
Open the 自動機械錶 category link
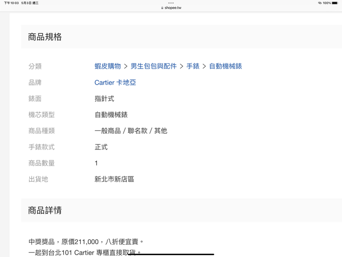(226, 66)
